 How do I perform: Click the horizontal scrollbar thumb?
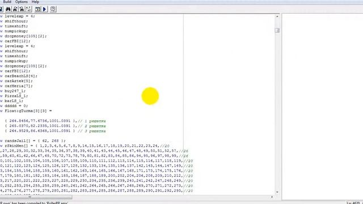coord(36,197)
